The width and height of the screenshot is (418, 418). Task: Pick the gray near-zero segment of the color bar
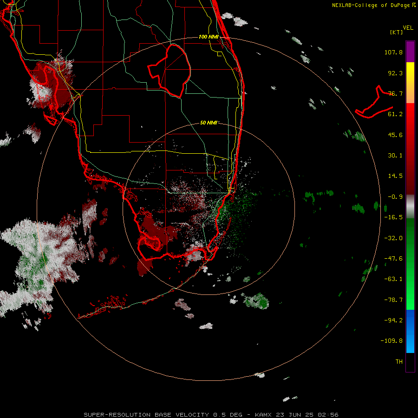[410, 207]
